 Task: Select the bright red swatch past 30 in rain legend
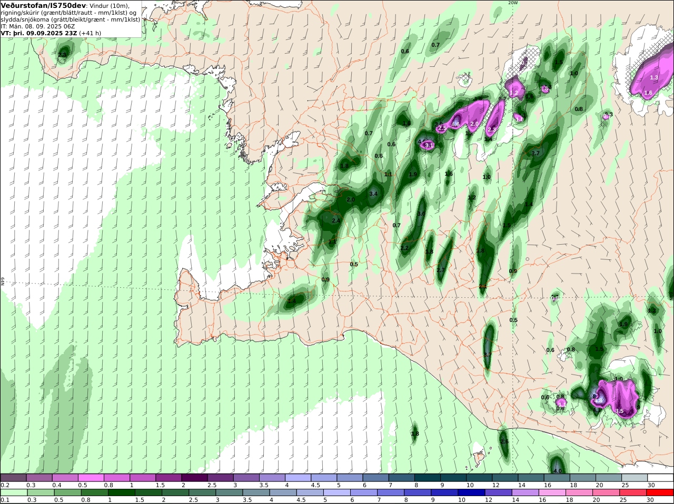(x=660, y=492)
